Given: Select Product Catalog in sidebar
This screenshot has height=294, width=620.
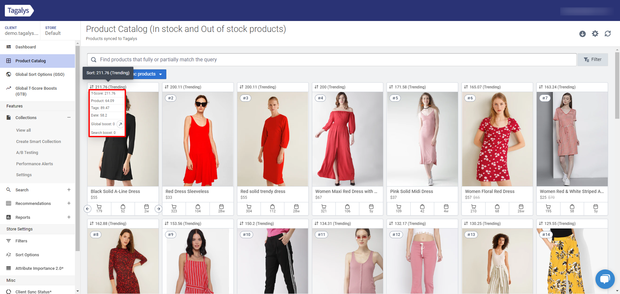Looking at the screenshot, I should coord(37,61).
